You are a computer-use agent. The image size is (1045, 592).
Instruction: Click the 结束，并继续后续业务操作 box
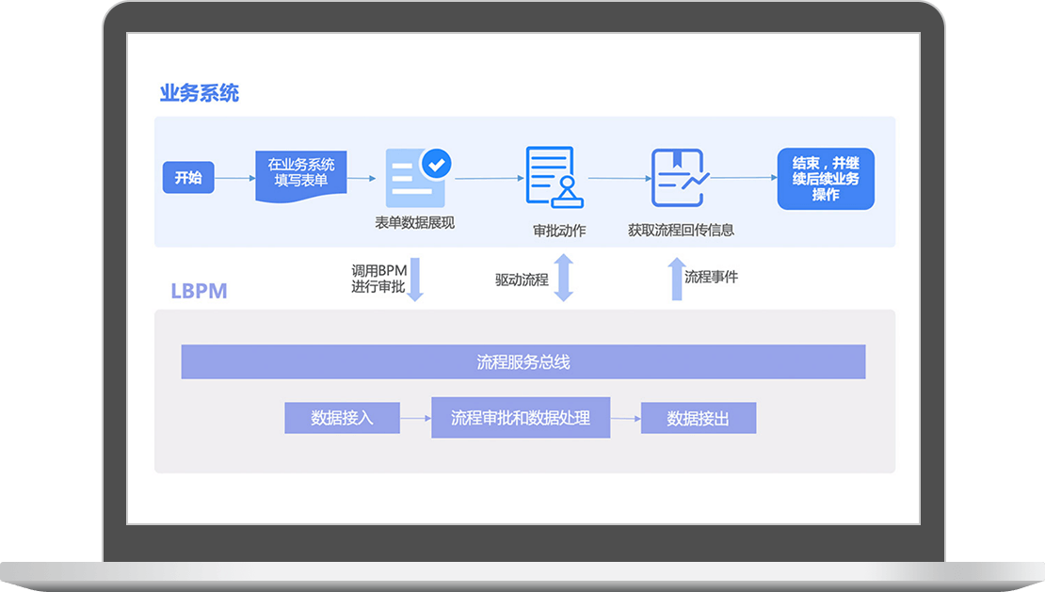[x=826, y=179]
